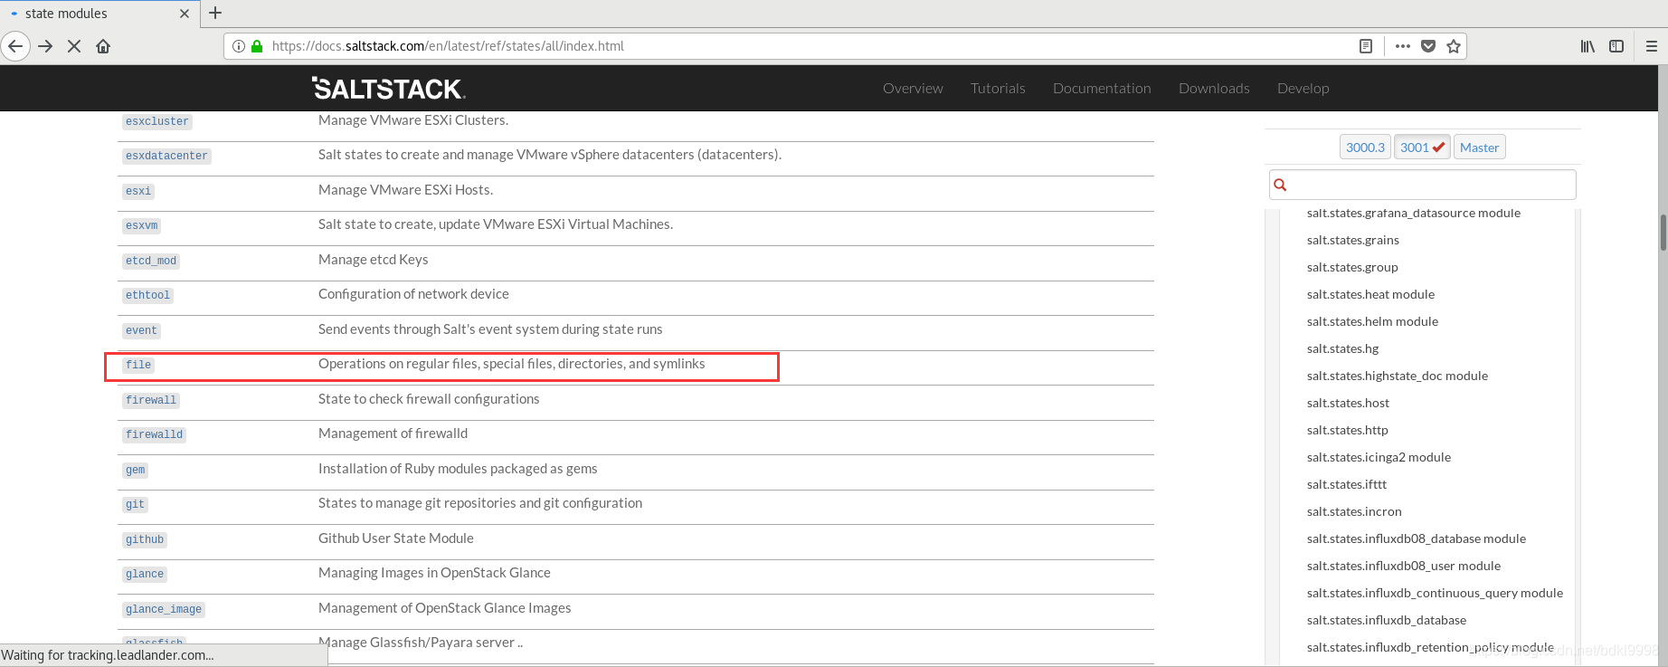Open salt.states.influxdb08_database module in sidebar
The image size is (1668, 667).
(x=1416, y=538)
